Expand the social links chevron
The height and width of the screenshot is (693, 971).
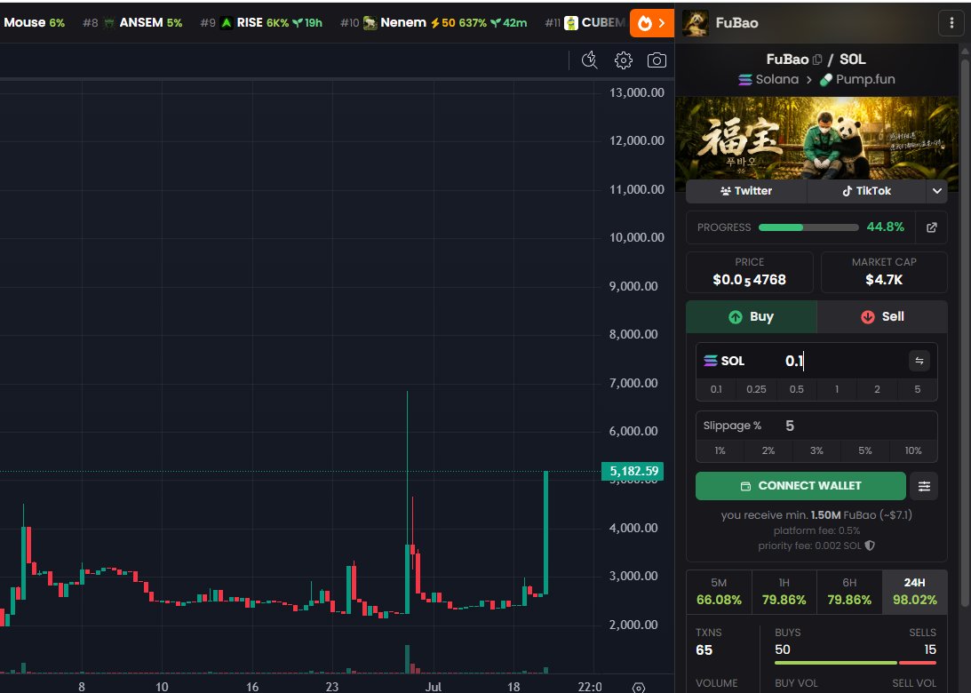937,191
